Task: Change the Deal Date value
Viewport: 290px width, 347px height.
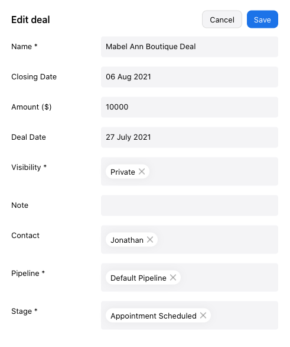Action: tap(190, 137)
